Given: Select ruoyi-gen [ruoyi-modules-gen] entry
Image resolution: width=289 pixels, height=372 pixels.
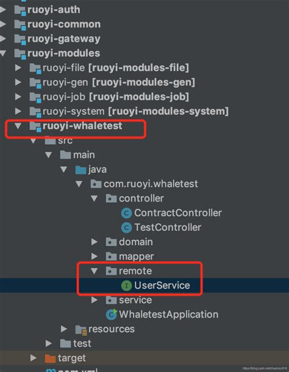Looking at the screenshot, I should click(119, 82).
